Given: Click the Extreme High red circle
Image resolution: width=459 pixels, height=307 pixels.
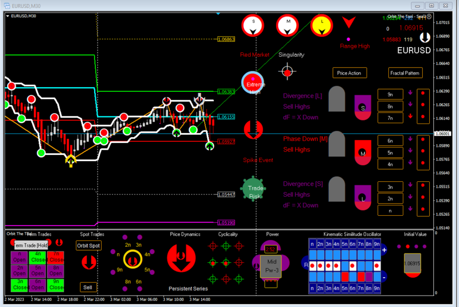Looking at the screenshot, I should pyautogui.click(x=252, y=83).
